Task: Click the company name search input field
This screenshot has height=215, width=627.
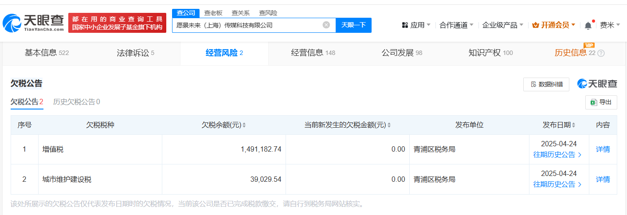Action: point(247,25)
